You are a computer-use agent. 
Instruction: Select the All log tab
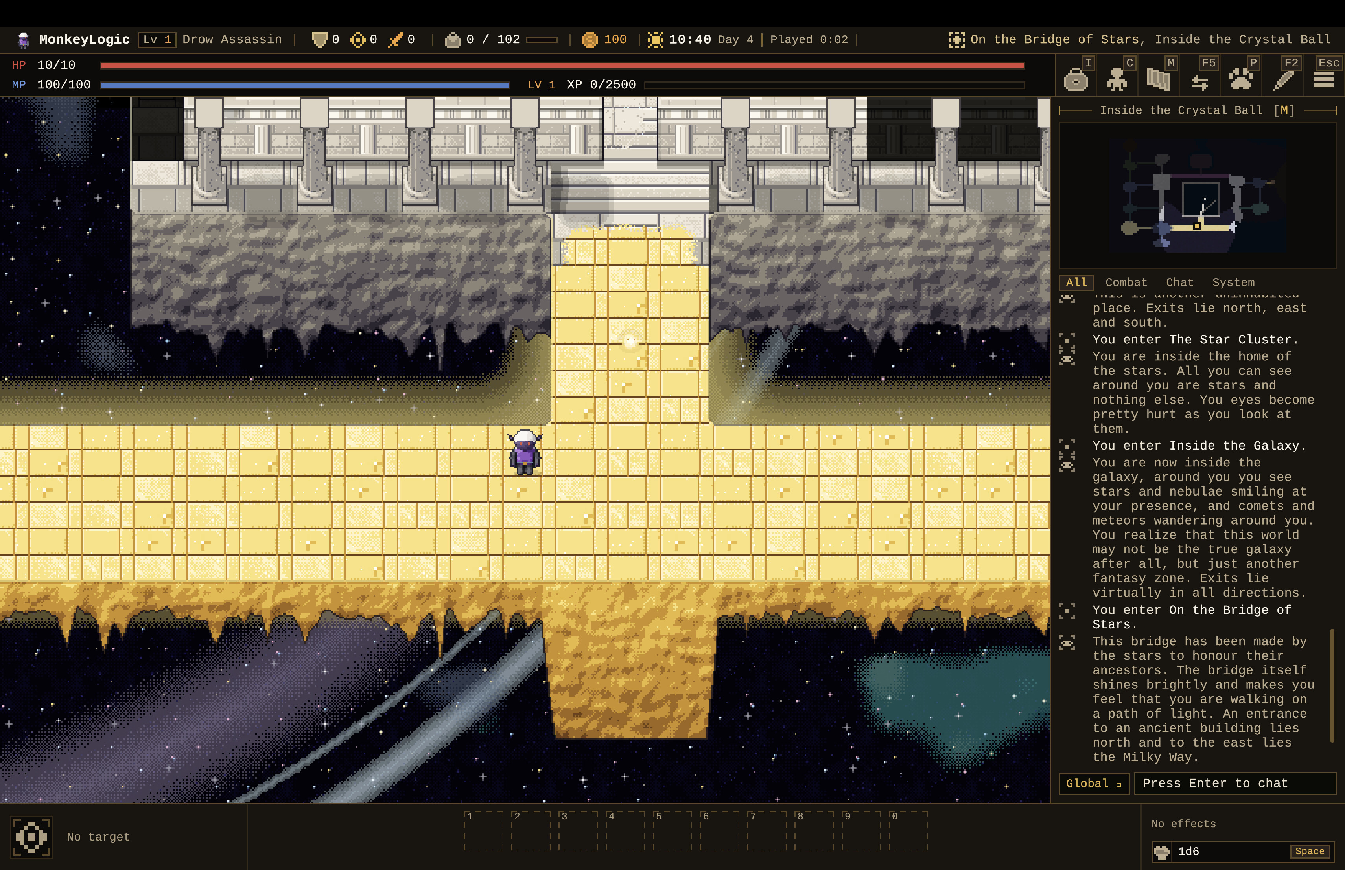[x=1076, y=282]
